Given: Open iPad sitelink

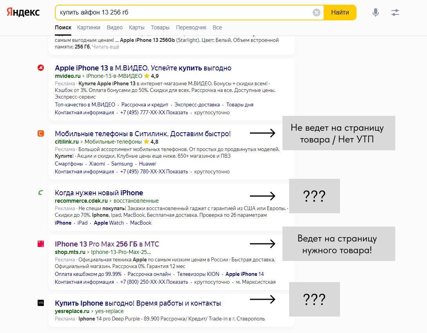Looking at the screenshot, I should pyautogui.click(x=83, y=223).
